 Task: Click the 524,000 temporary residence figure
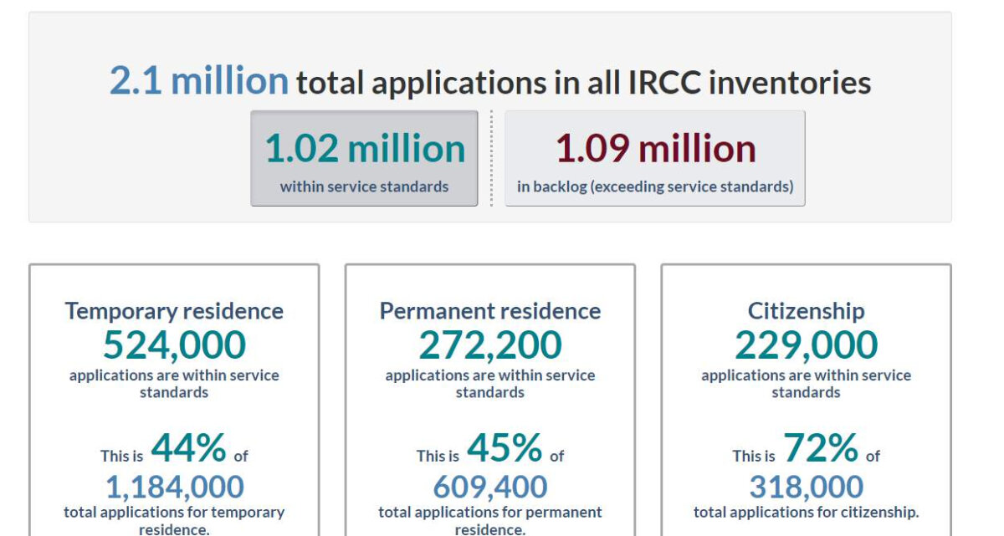(x=174, y=345)
